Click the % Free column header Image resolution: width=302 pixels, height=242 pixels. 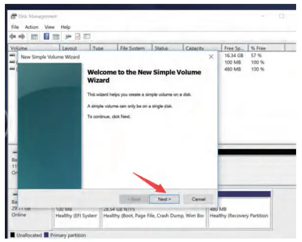pyautogui.click(x=266, y=48)
